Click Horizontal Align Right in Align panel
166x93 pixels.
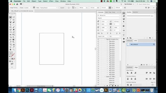point(135,73)
